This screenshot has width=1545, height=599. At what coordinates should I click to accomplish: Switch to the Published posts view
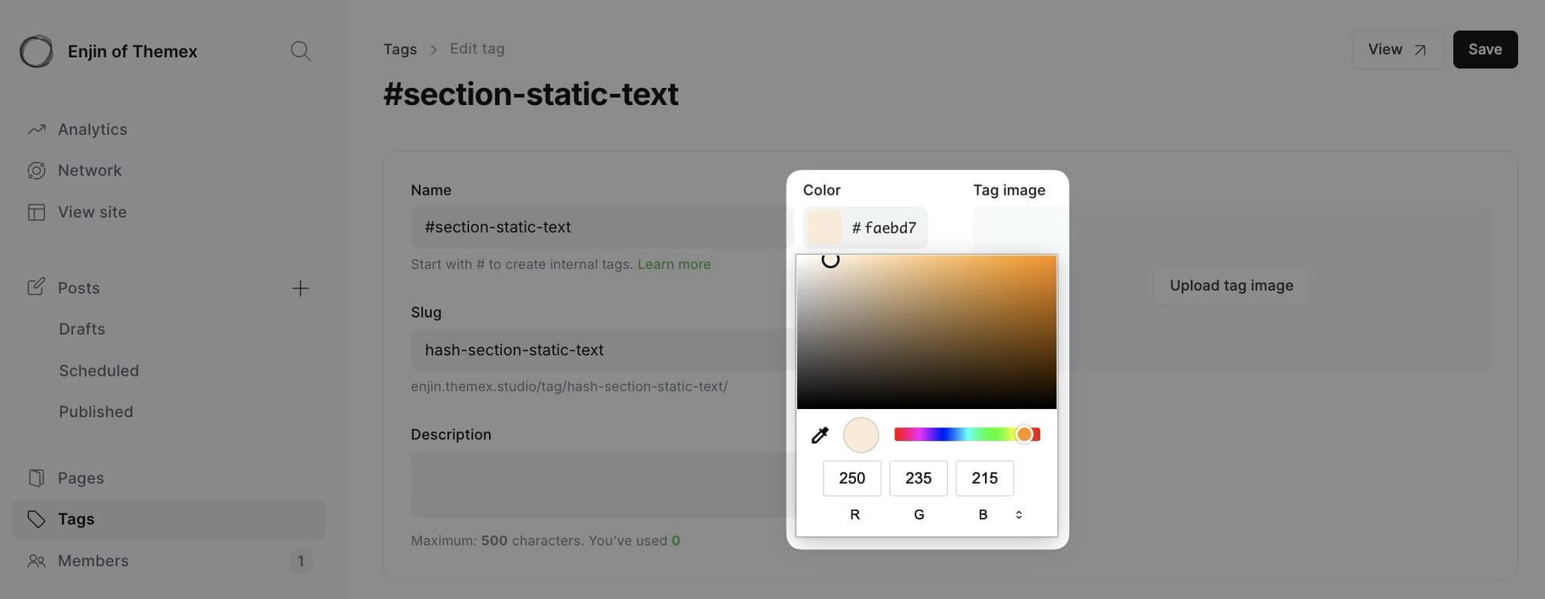[x=96, y=411]
